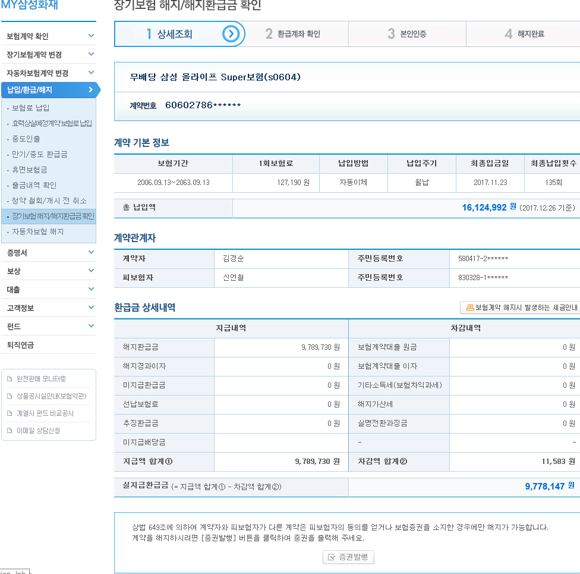The image size is (580, 574).
Task: Expand the 자동차보험계약 변경 chevron
Action: coord(91,73)
